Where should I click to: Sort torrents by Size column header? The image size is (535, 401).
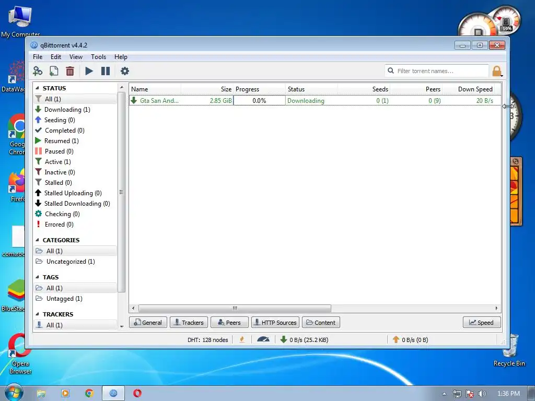[x=207, y=89]
